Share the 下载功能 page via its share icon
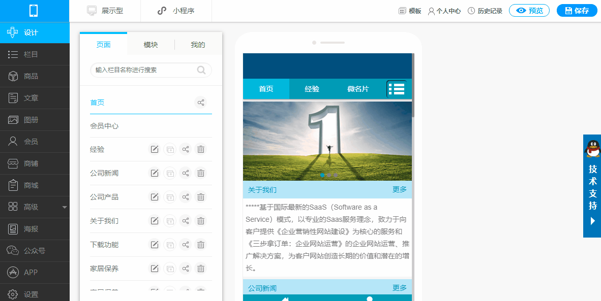 186,245
